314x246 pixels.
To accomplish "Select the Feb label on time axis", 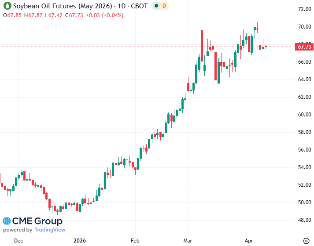I will [135, 241].
